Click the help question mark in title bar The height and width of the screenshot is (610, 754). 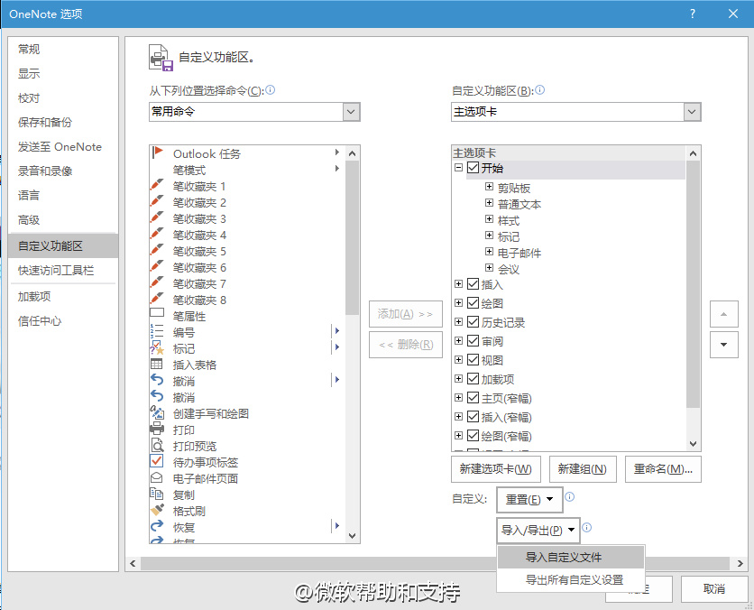[693, 14]
